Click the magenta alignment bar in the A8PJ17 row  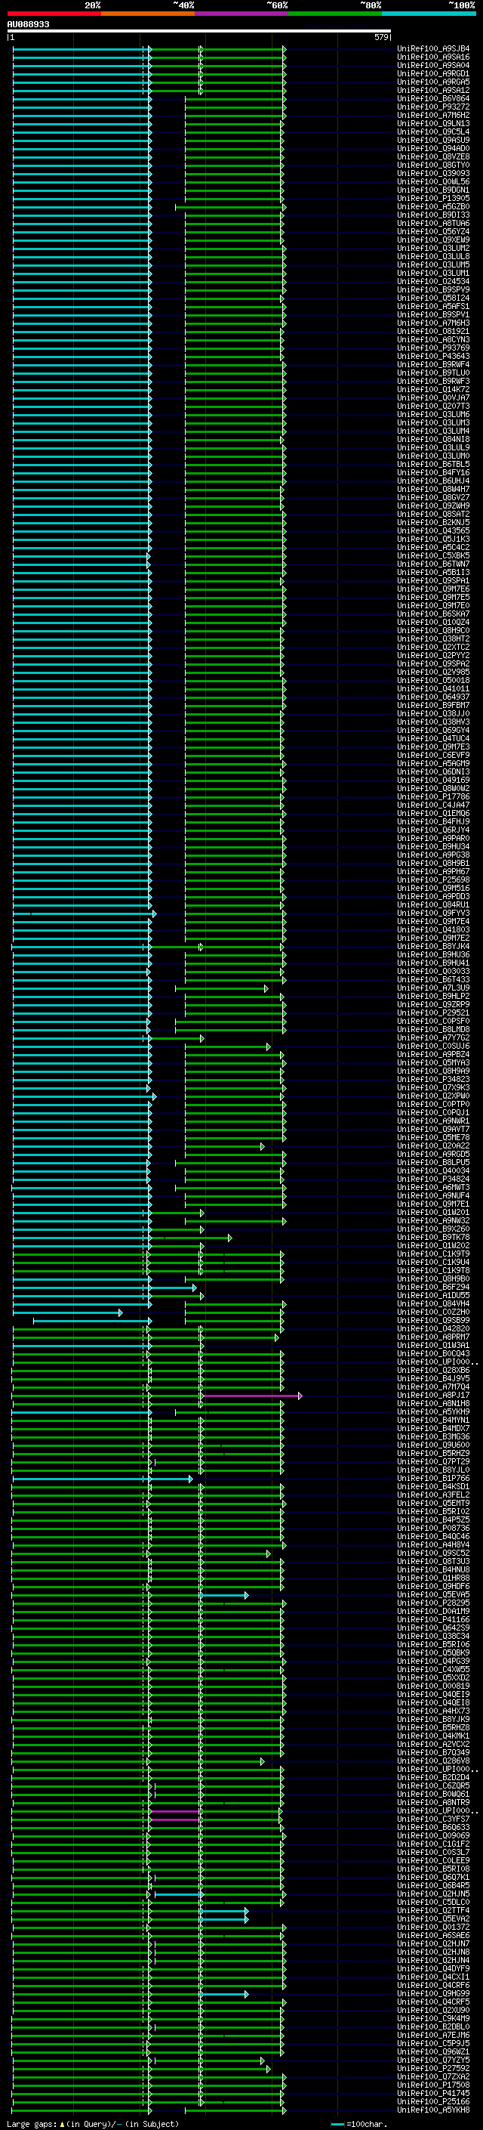(x=251, y=1395)
